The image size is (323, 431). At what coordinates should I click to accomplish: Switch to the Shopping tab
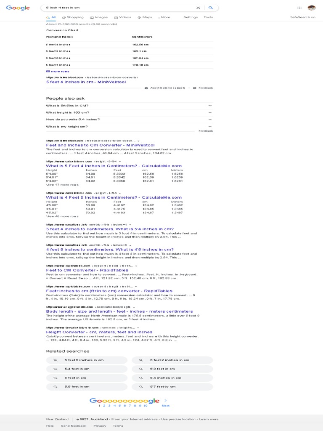(x=73, y=17)
